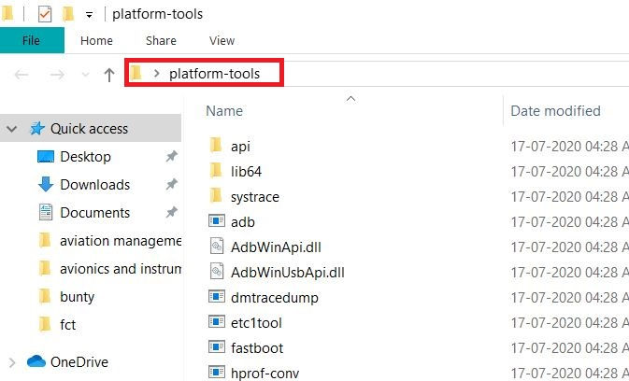
Task: Open the File menu tab
Action: (32, 40)
